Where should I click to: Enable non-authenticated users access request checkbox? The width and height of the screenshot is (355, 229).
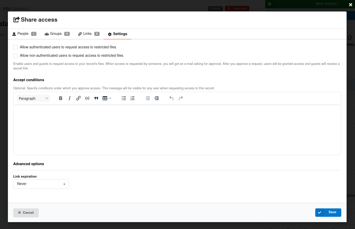pos(16,56)
